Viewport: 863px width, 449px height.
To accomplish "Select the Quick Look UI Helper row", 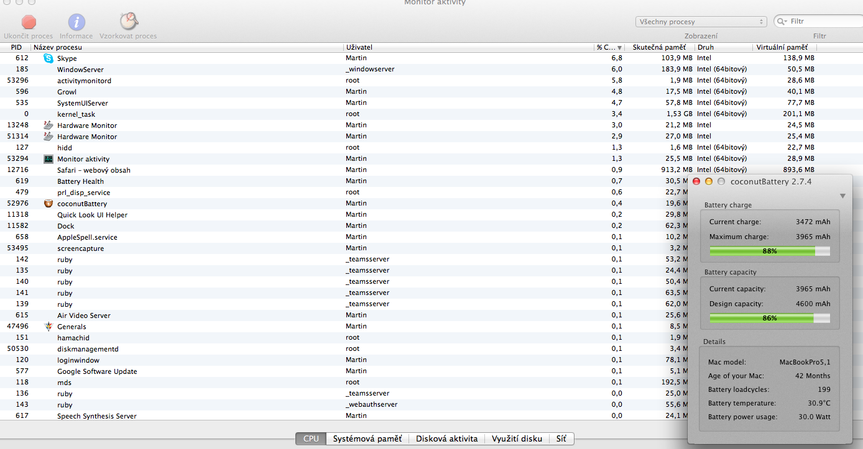I will tap(344, 215).
